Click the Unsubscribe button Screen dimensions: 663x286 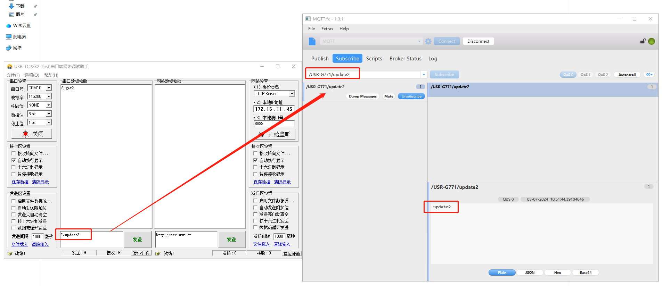(411, 96)
